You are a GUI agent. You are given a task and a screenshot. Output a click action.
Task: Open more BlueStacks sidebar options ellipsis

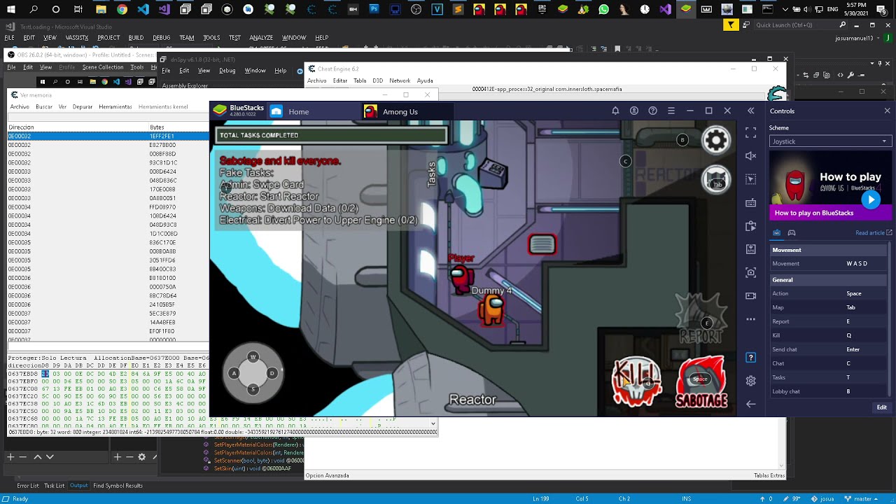[751, 319]
